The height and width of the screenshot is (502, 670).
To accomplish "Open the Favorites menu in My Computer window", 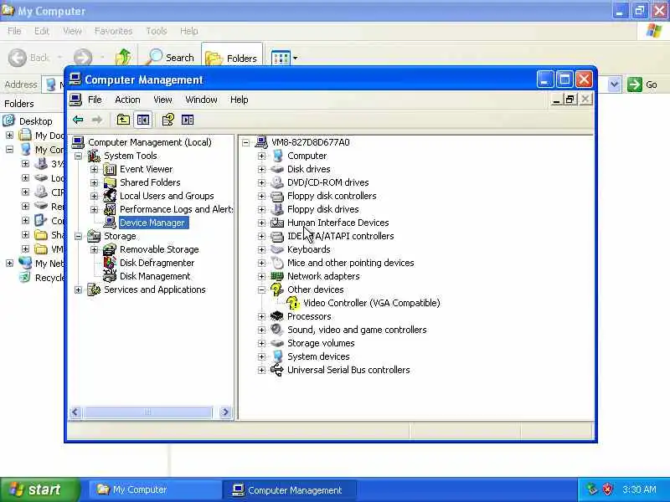I will 113,31.
